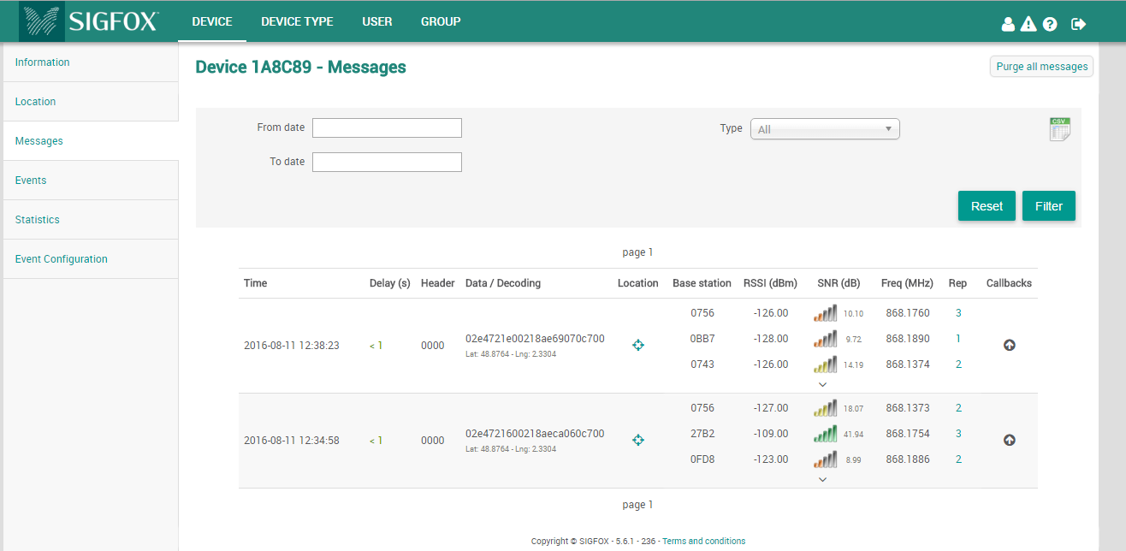The width and height of the screenshot is (1126, 551).
Task: Expand base station list for 12:38:23 message
Action: (x=822, y=384)
